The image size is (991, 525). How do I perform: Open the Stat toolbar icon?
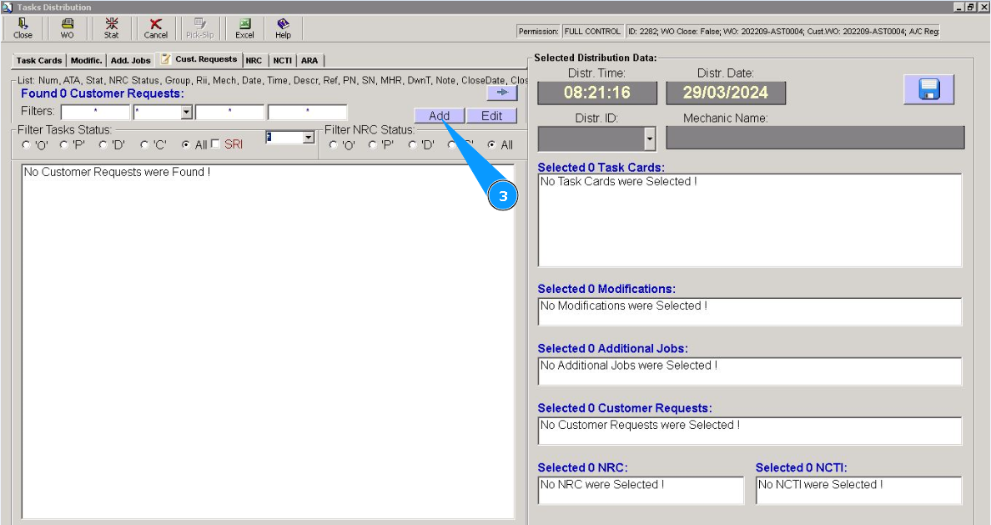click(x=111, y=28)
